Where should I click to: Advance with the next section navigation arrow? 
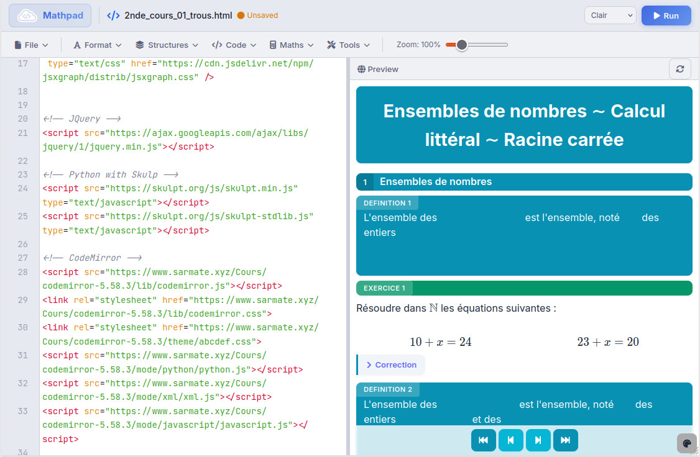pyautogui.click(x=538, y=440)
